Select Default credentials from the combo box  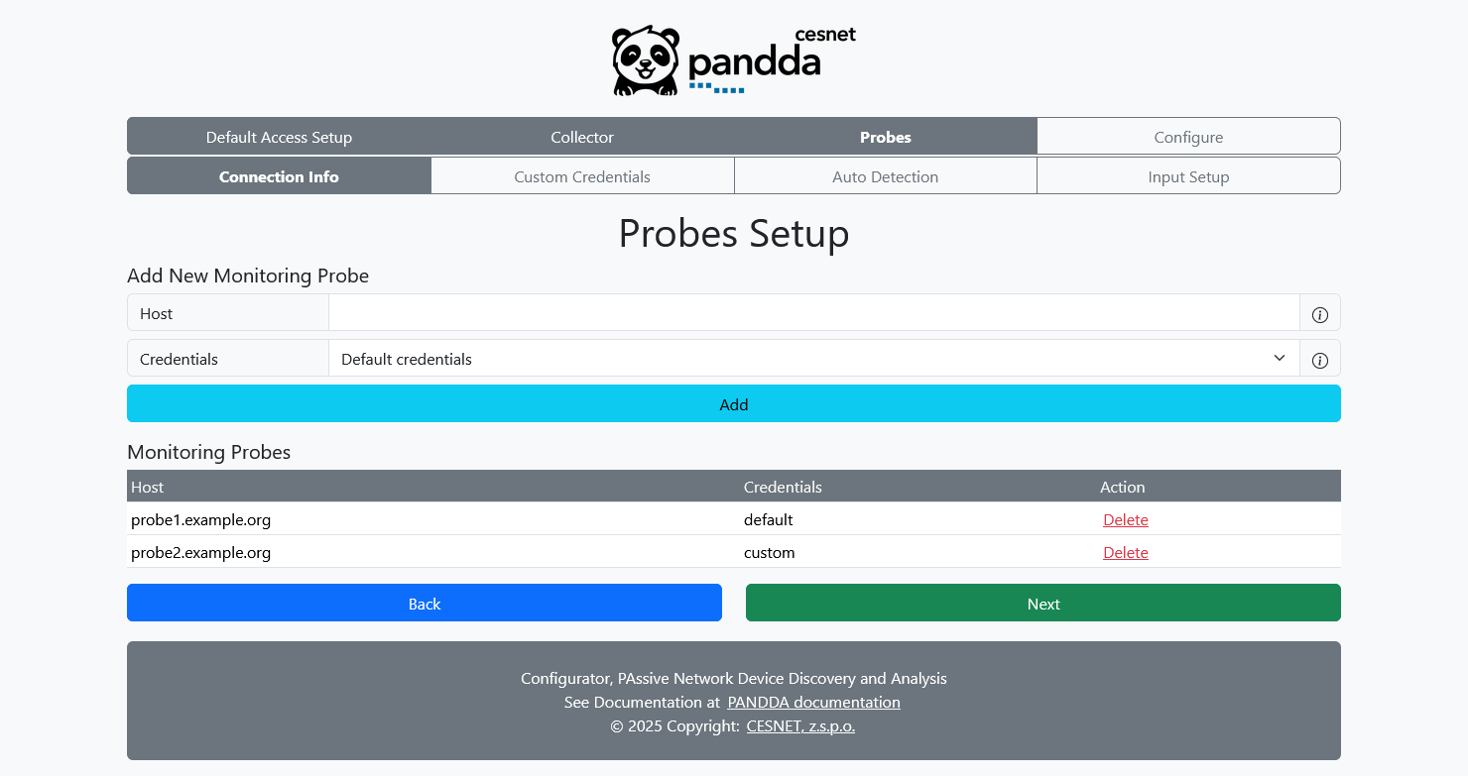coord(813,359)
